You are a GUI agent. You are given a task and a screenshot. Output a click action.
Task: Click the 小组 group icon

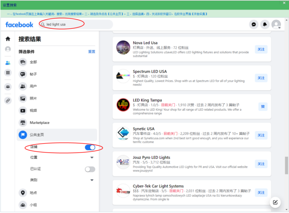pos(23,205)
